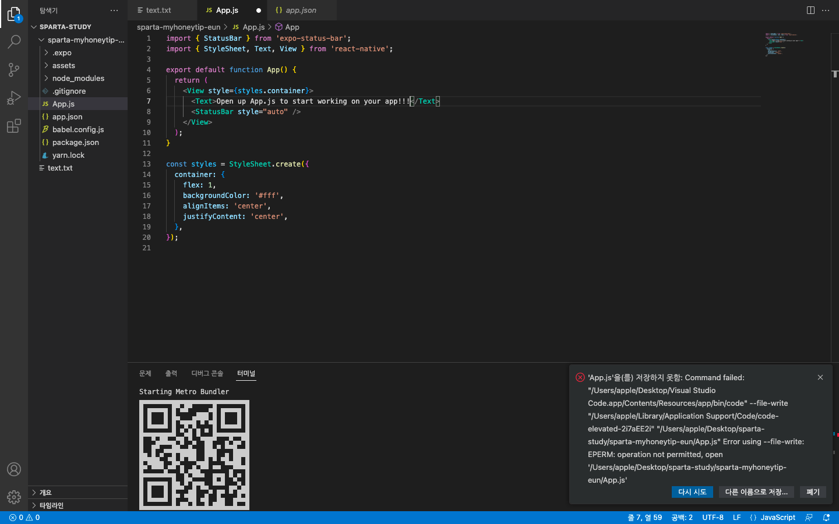This screenshot has height=524, width=839.
Task: Open the QR code in terminal
Action: click(194, 455)
